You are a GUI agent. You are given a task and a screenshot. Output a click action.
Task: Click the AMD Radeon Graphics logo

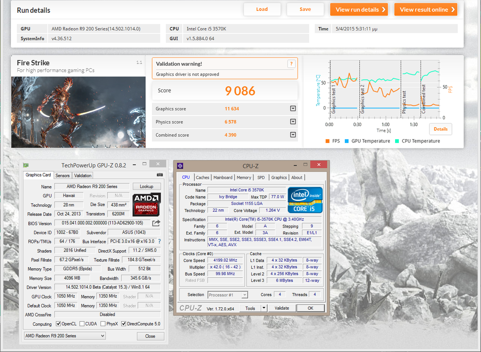[x=147, y=203]
